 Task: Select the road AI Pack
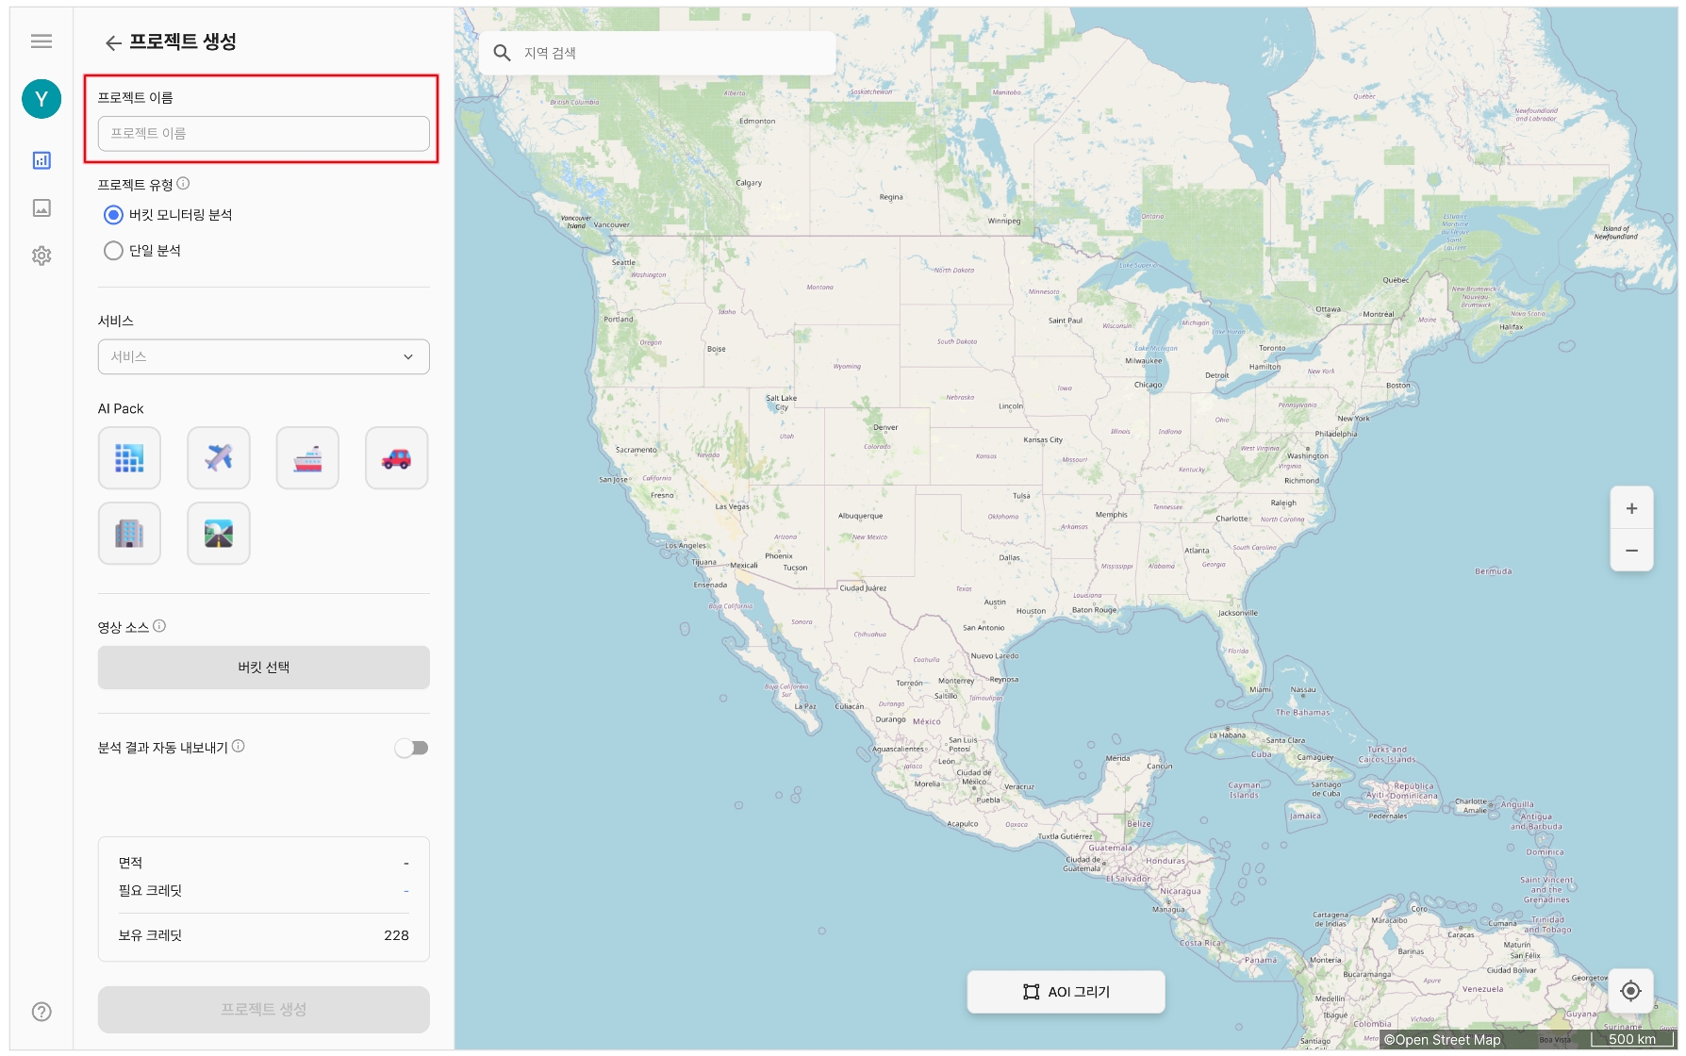[x=219, y=534]
